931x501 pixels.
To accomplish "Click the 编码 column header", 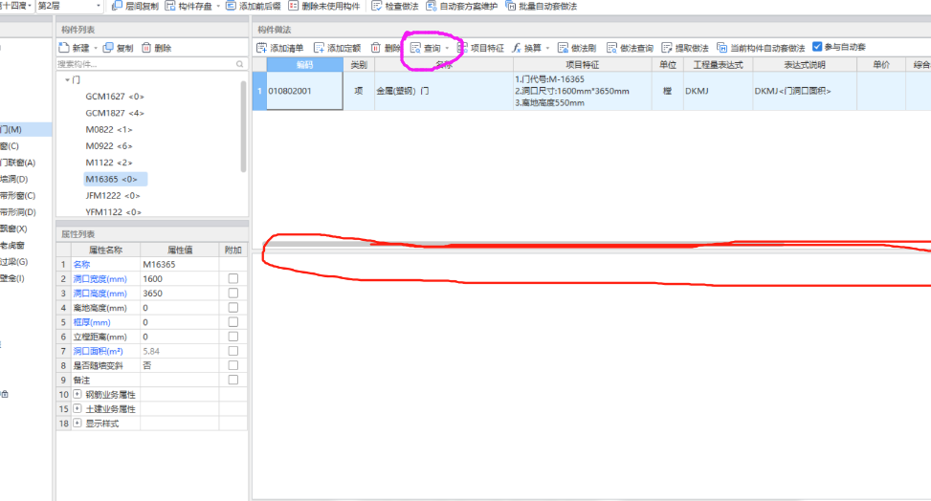I will (x=304, y=65).
